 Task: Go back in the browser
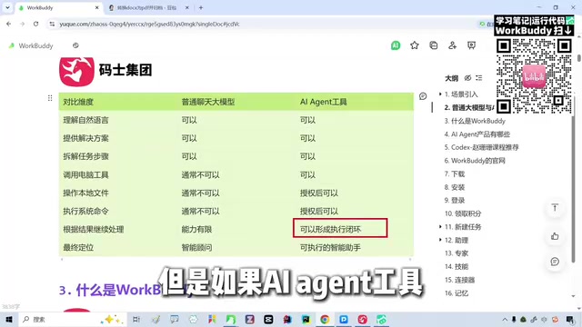[9, 24]
